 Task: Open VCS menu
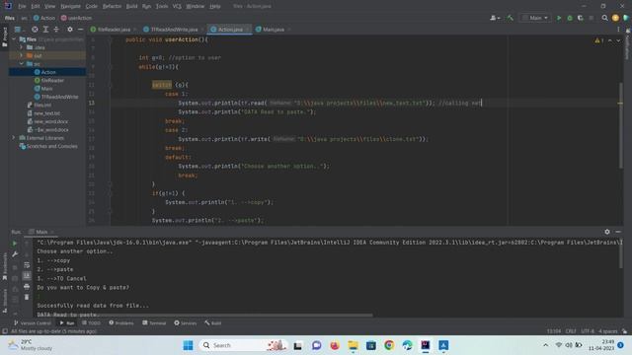[177, 6]
